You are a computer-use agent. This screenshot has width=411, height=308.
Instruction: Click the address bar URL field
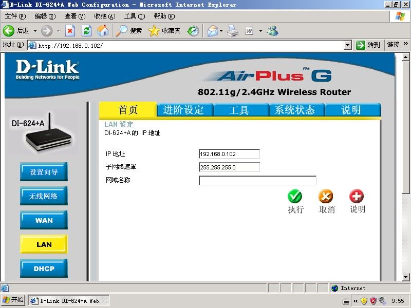pos(186,45)
